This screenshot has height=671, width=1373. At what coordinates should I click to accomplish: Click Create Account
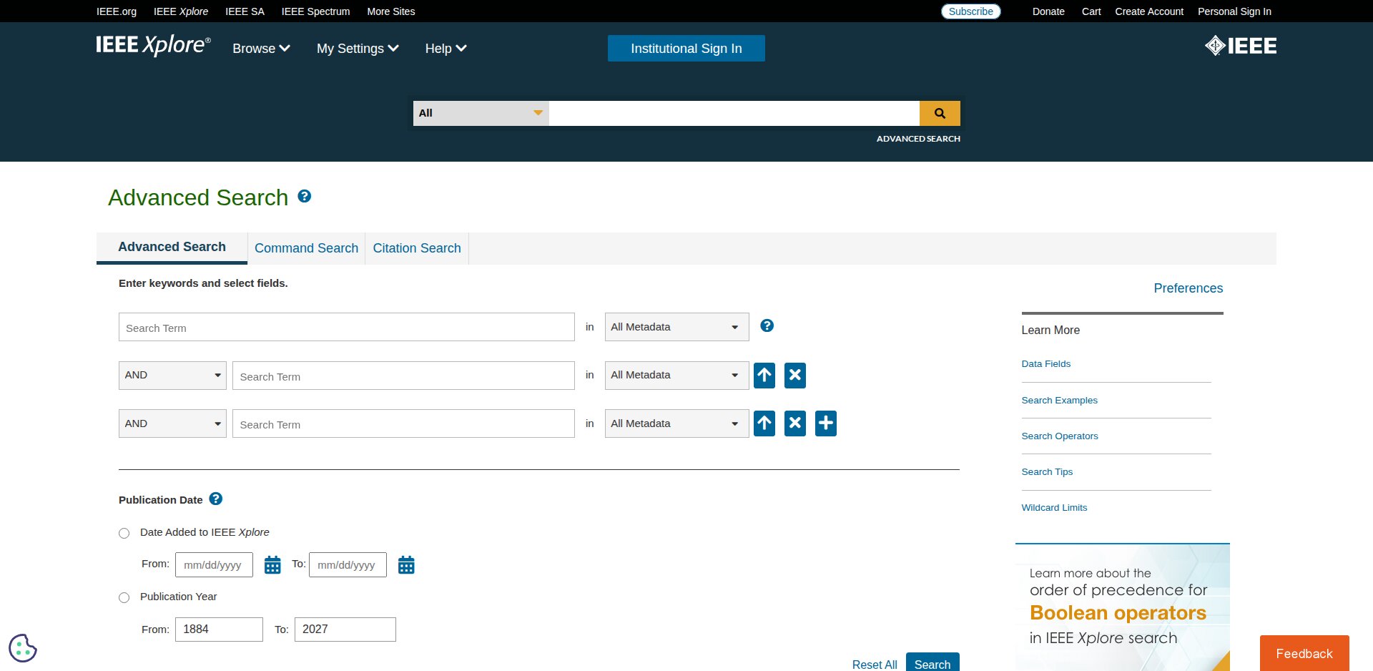(1149, 11)
